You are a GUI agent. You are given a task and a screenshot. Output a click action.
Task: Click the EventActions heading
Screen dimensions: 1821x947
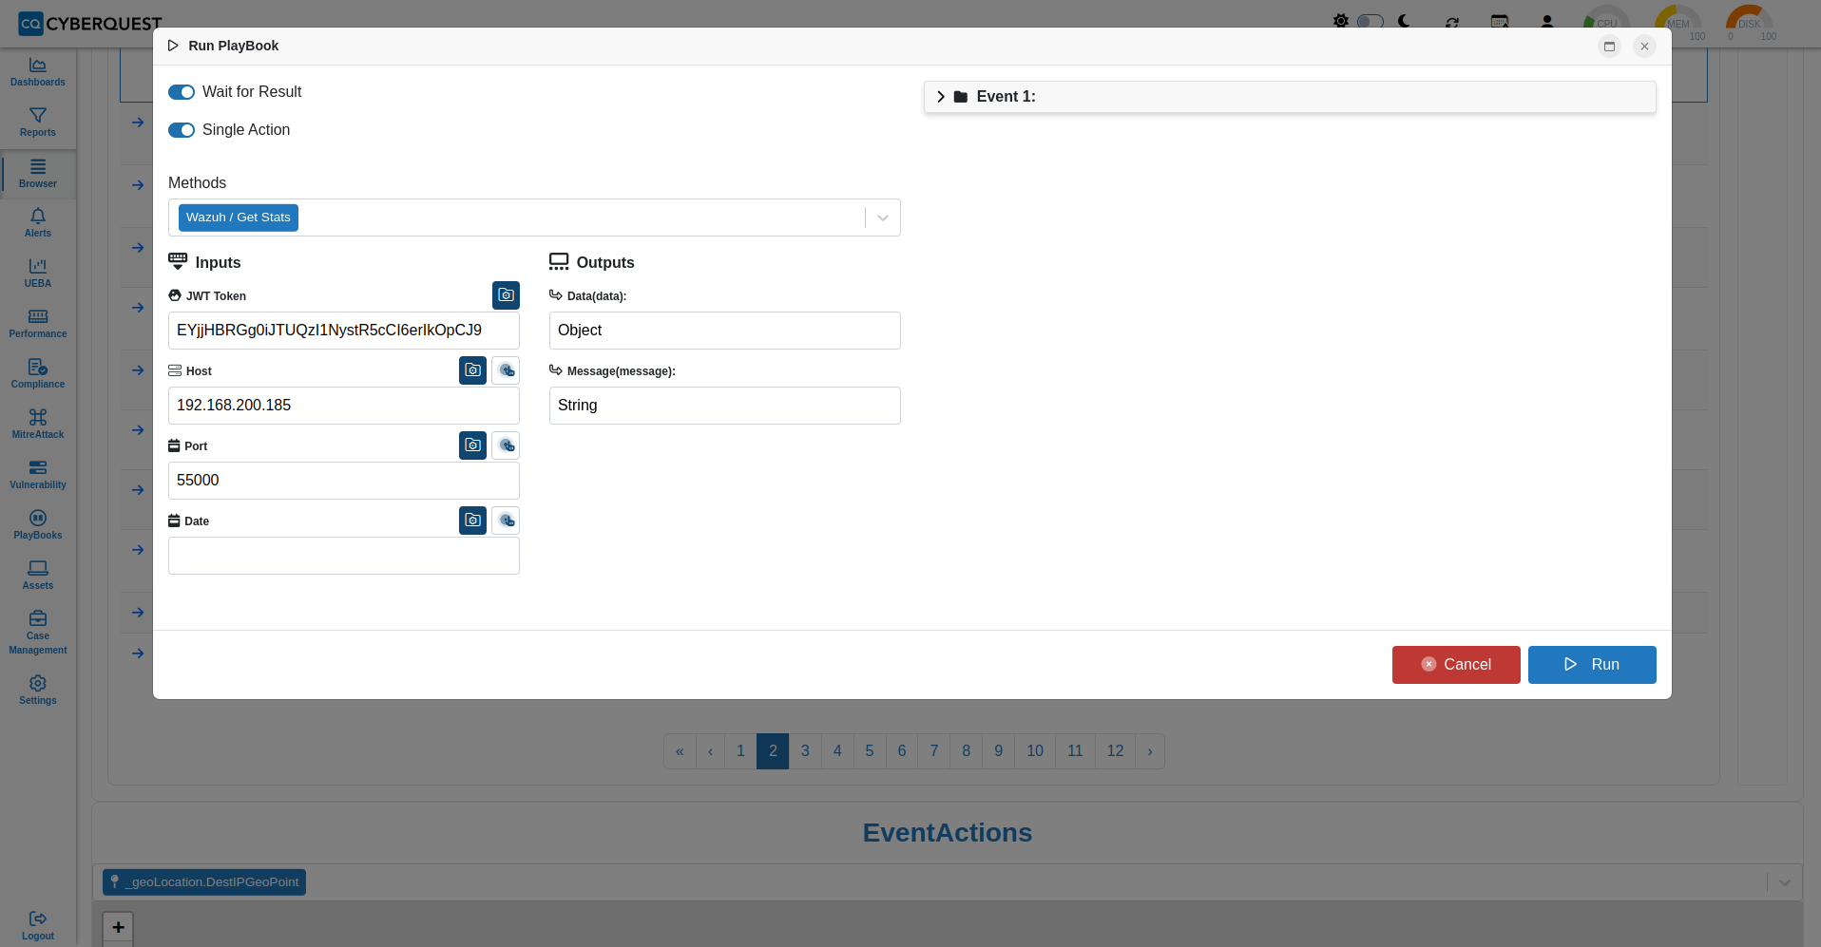(x=948, y=833)
